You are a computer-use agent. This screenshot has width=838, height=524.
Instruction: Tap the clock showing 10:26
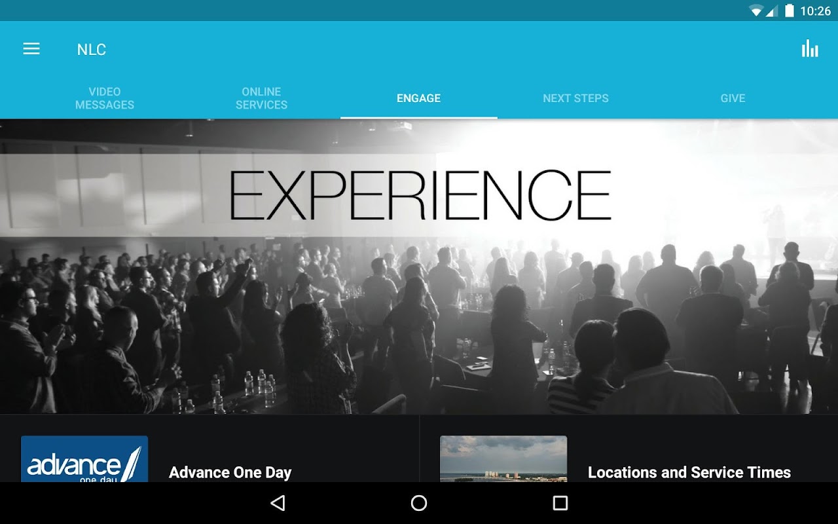click(x=815, y=10)
